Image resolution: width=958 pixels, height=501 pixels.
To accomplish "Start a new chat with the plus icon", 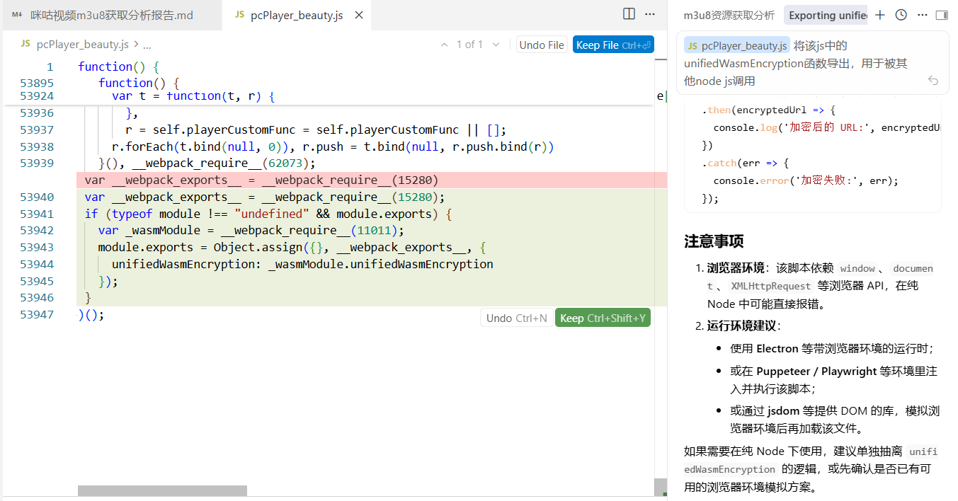I will tap(880, 15).
